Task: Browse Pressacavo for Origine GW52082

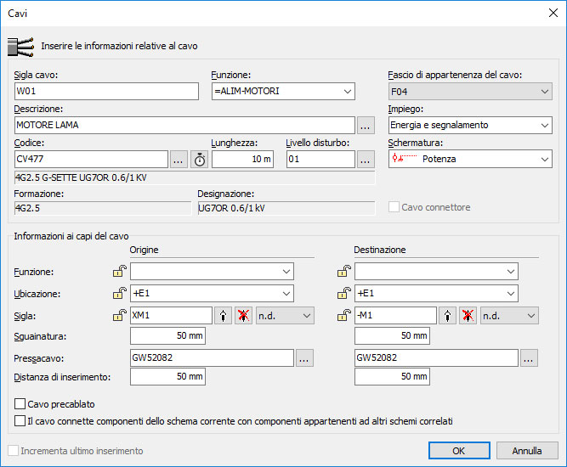Action: pyautogui.click(x=304, y=358)
